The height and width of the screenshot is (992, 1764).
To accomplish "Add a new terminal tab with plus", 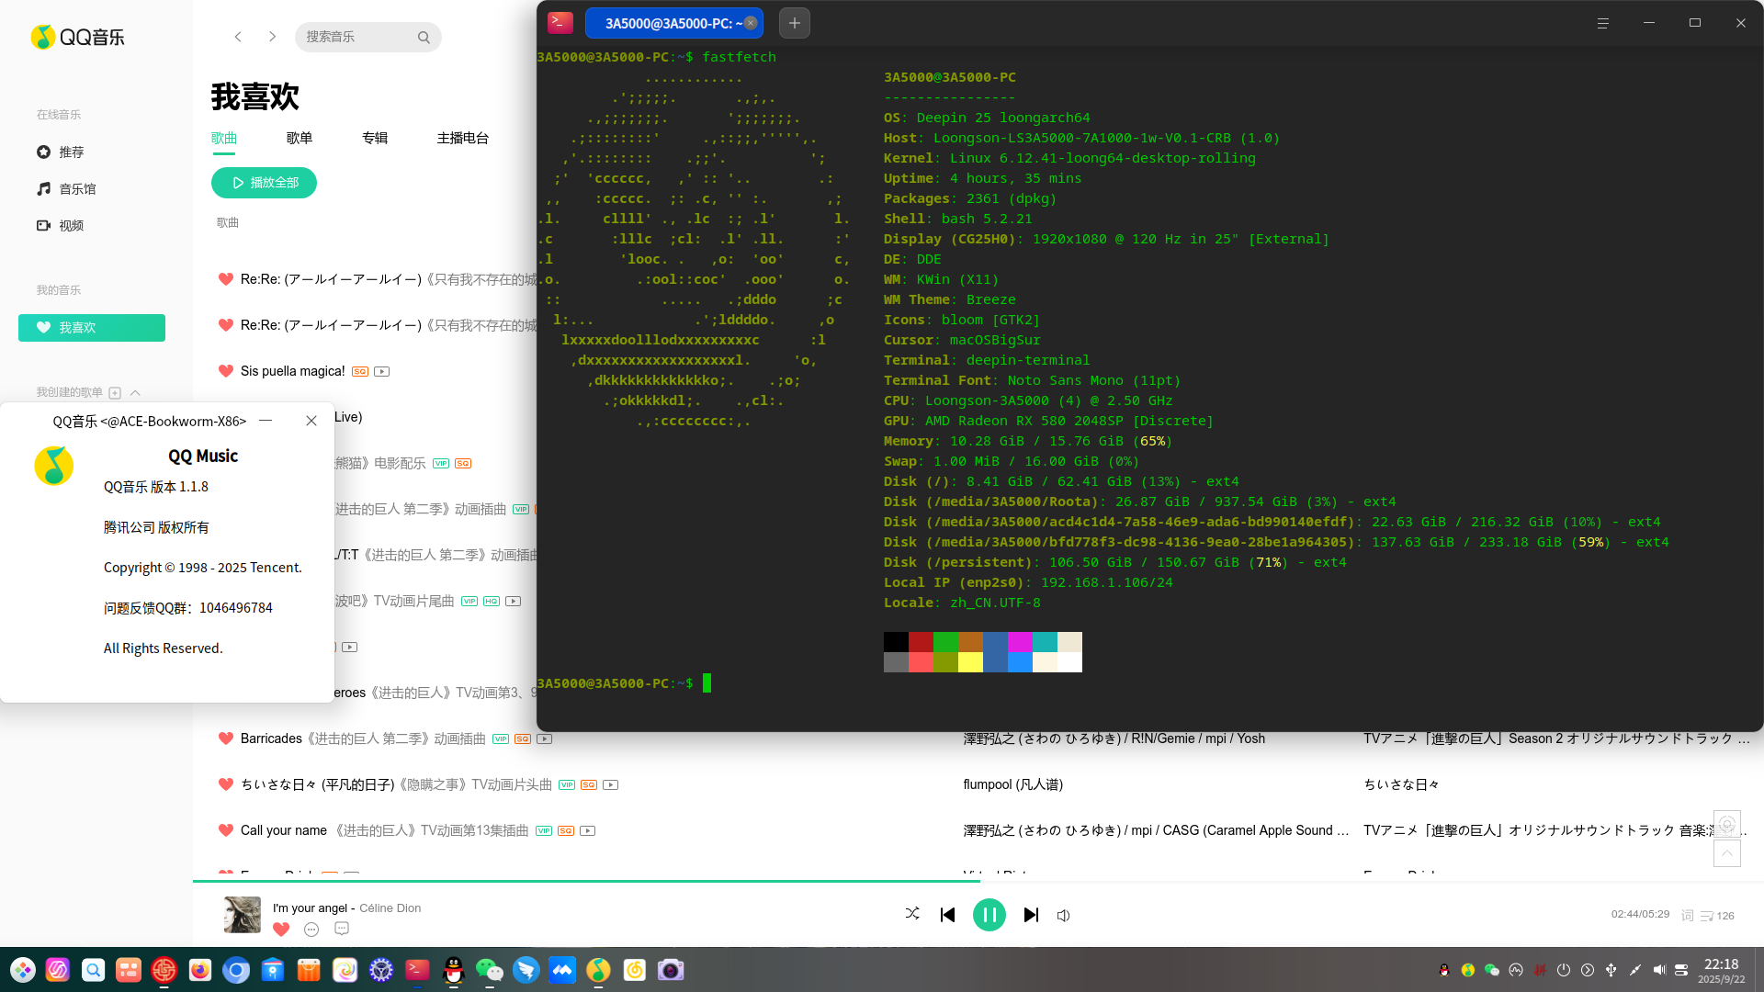I will [x=795, y=23].
